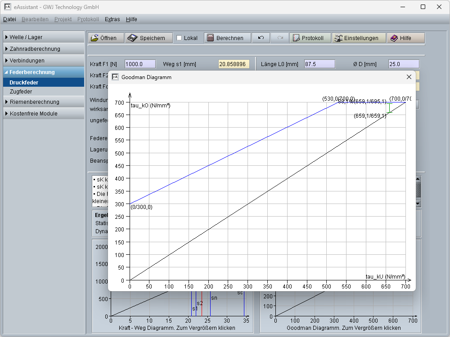This screenshot has height=337, width=450.
Task: Expand the Riemenberechnung section
Action: tap(34, 102)
